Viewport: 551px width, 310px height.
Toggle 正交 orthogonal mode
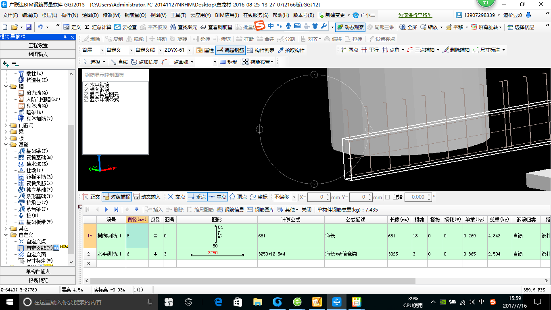[91, 197]
